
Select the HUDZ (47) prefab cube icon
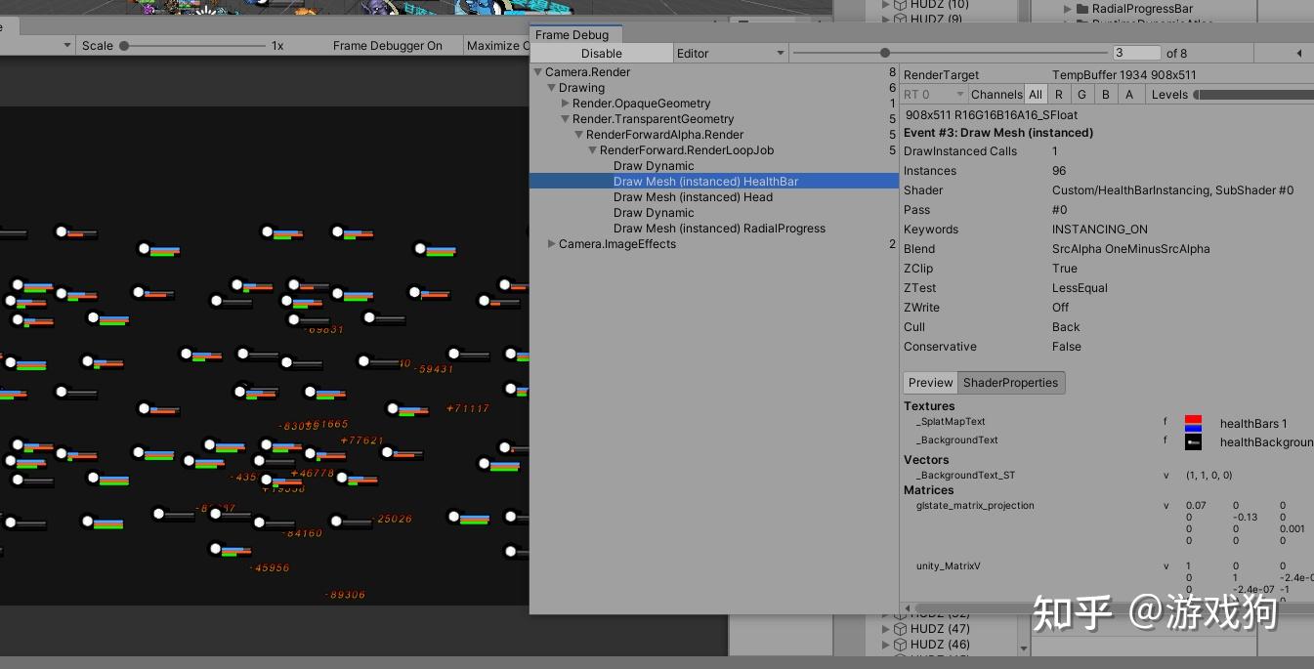click(x=900, y=628)
